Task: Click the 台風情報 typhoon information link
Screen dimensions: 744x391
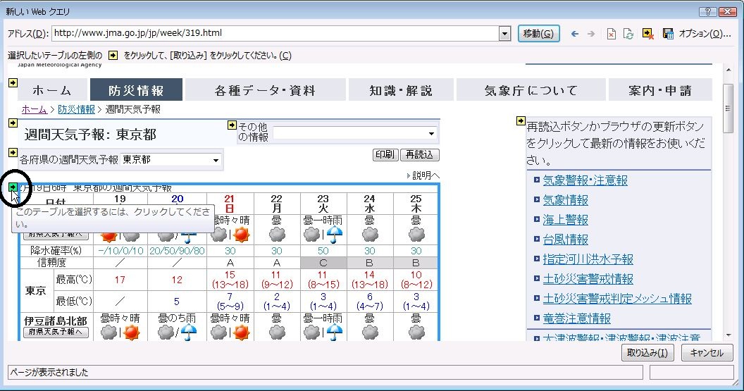Action: coord(565,240)
